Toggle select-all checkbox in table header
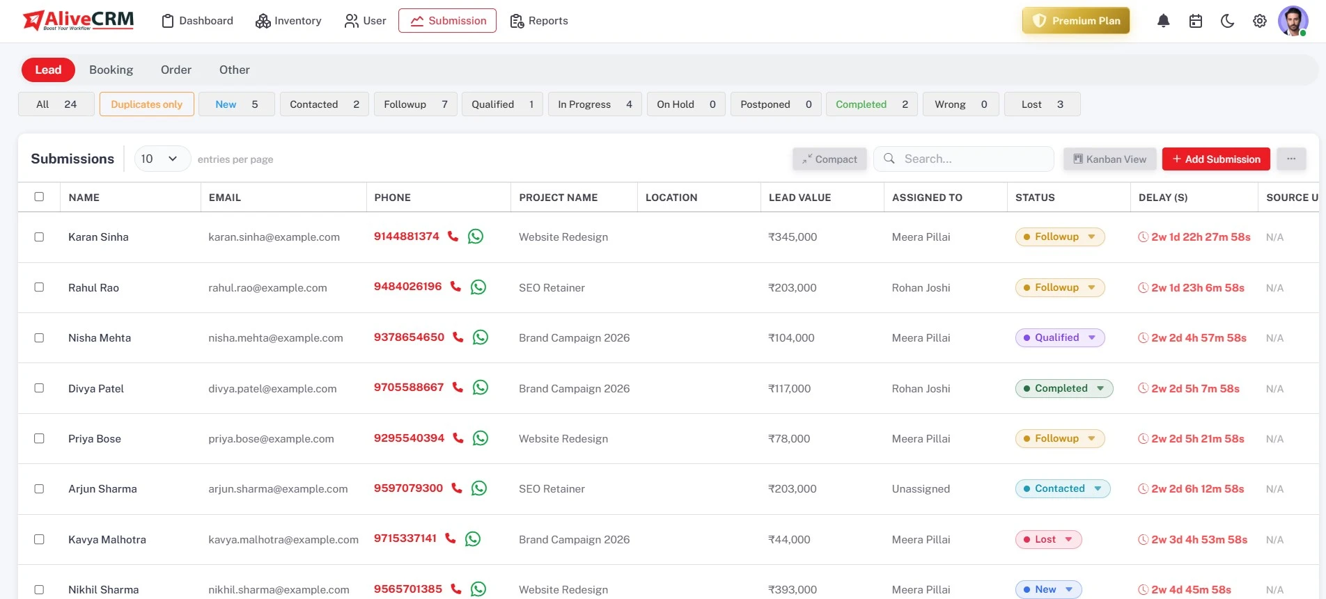 39,197
